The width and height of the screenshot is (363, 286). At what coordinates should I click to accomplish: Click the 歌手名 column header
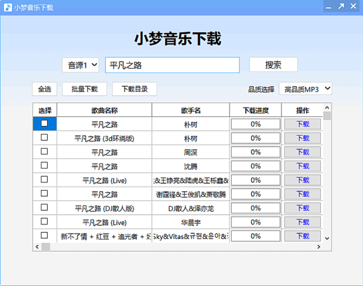point(191,110)
